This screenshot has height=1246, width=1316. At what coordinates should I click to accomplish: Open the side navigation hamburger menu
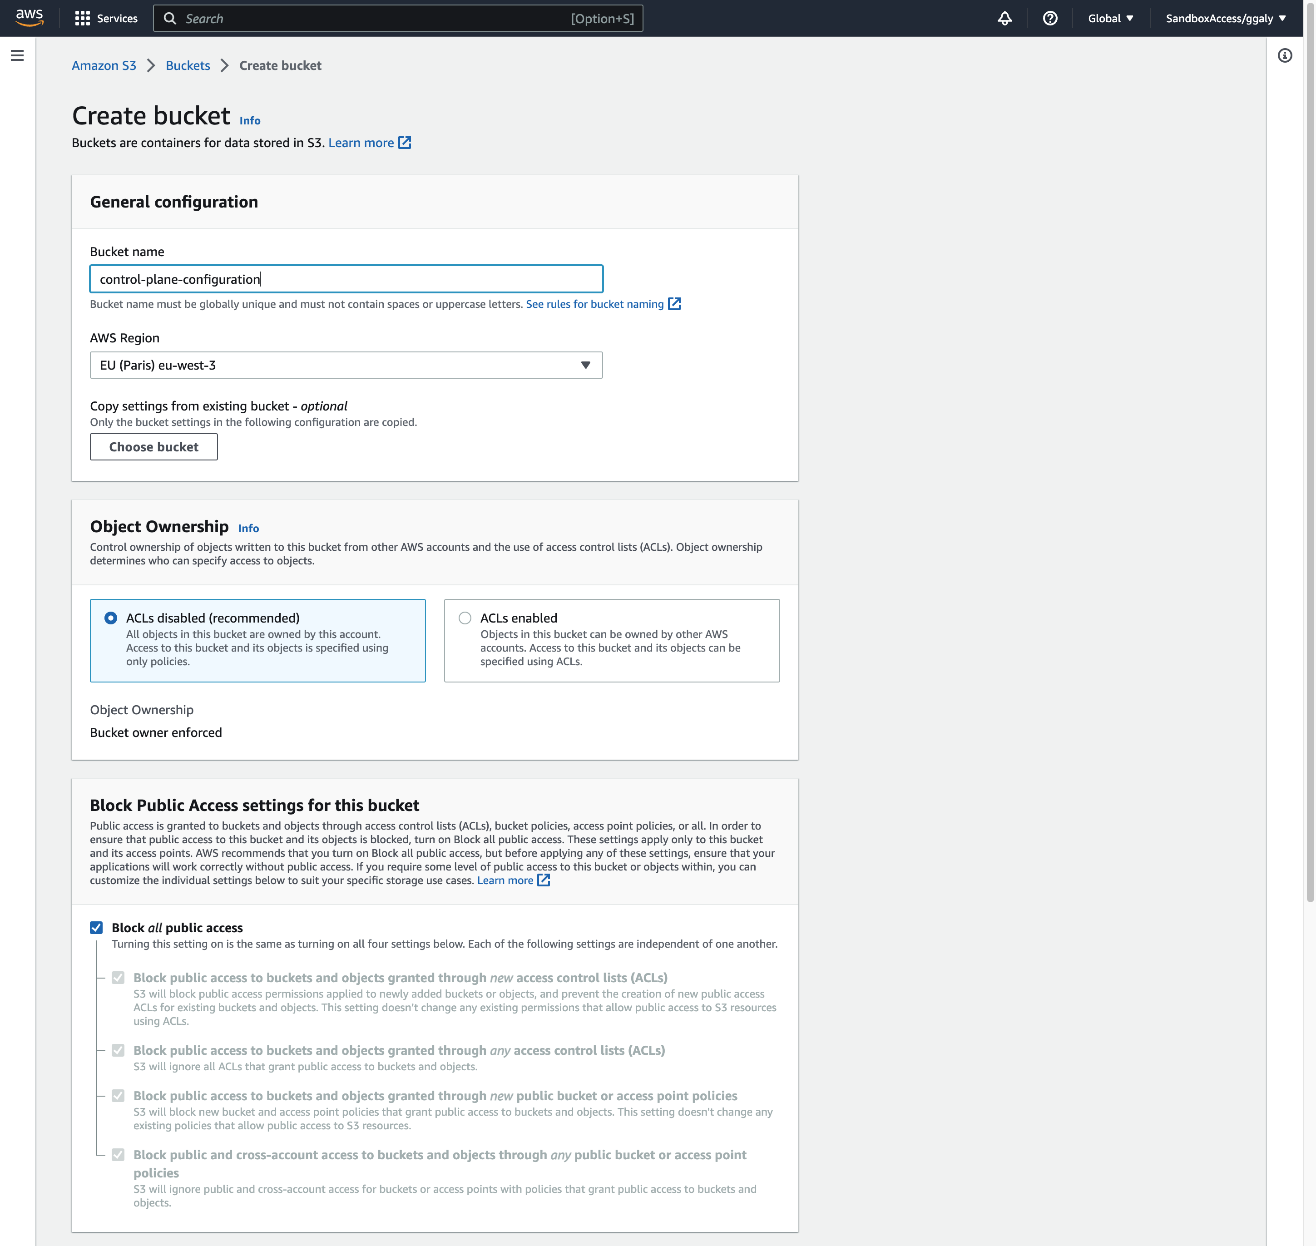pyautogui.click(x=17, y=56)
